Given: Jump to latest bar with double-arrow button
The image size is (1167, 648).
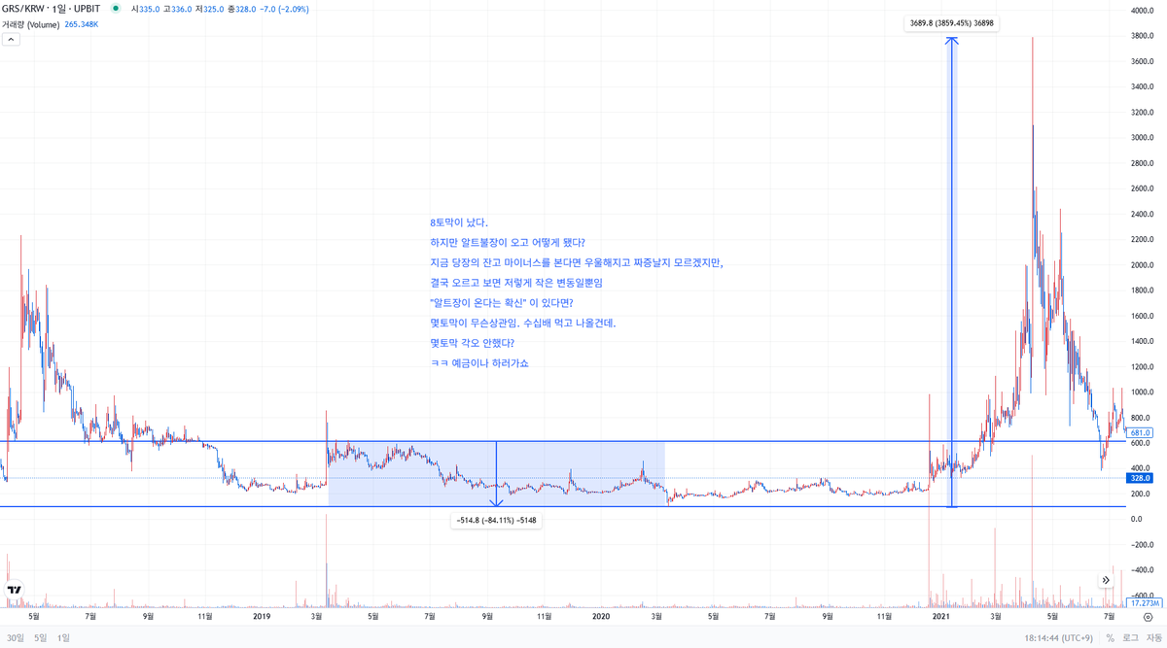Looking at the screenshot, I should click(1106, 580).
